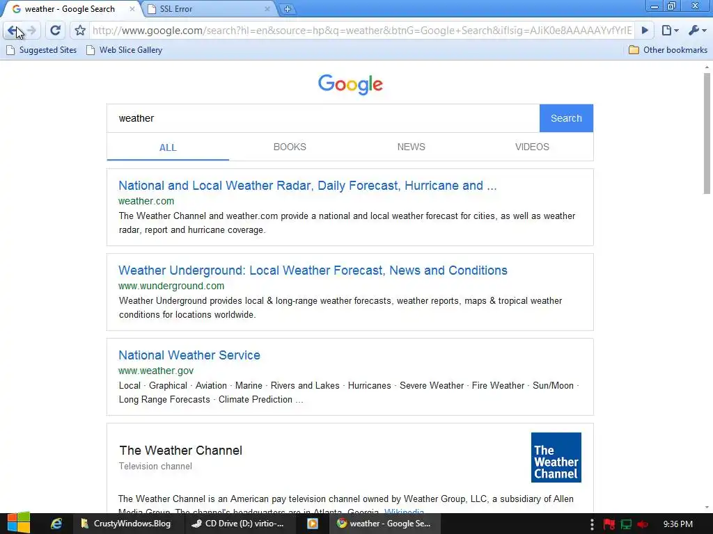Click the Other bookmarks folder icon
The height and width of the screenshot is (534, 713).
[x=634, y=50]
